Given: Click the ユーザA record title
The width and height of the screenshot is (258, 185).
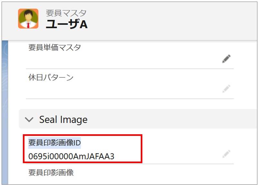Looking at the screenshot, I should click(67, 24).
